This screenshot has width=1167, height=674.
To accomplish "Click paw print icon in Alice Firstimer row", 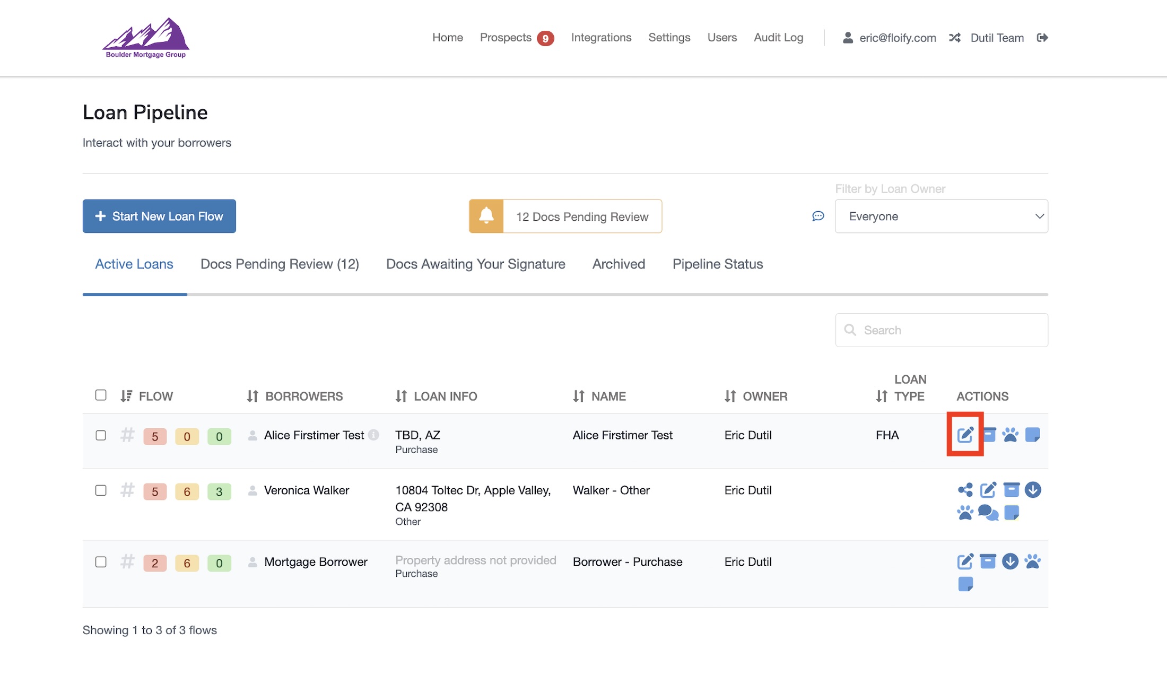I will pos(1010,435).
